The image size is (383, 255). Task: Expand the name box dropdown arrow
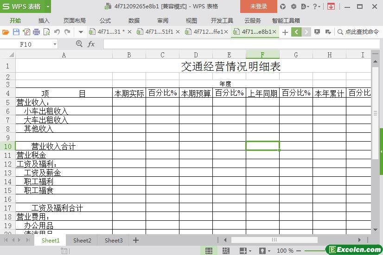(x=55, y=44)
